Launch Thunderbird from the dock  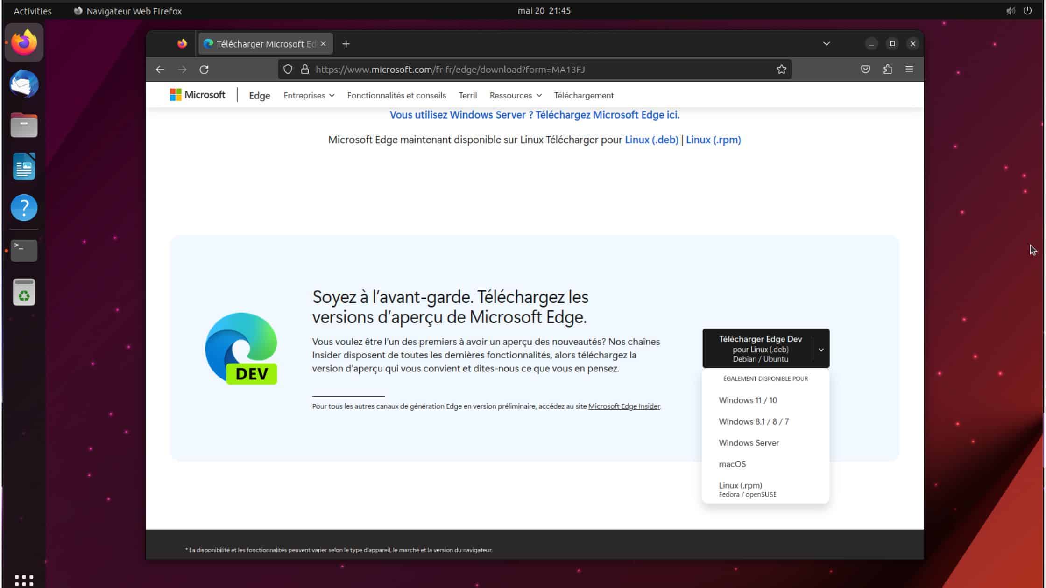(x=24, y=84)
